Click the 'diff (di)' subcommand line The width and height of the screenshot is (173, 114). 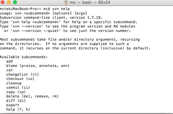[x=16, y=101]
